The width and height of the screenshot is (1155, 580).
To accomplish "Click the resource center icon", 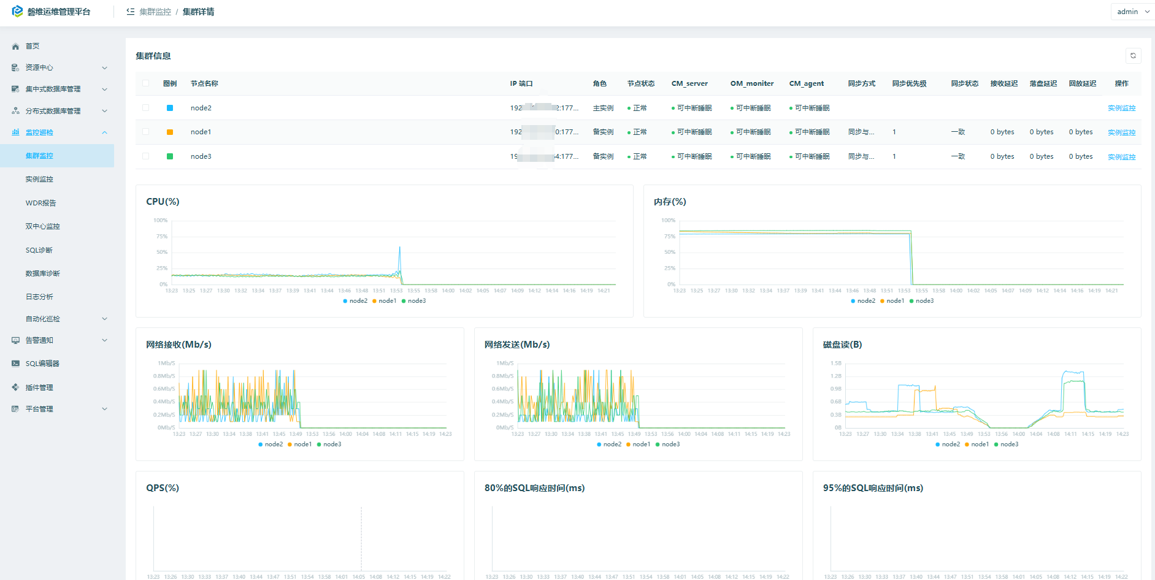I will (15, 68).
